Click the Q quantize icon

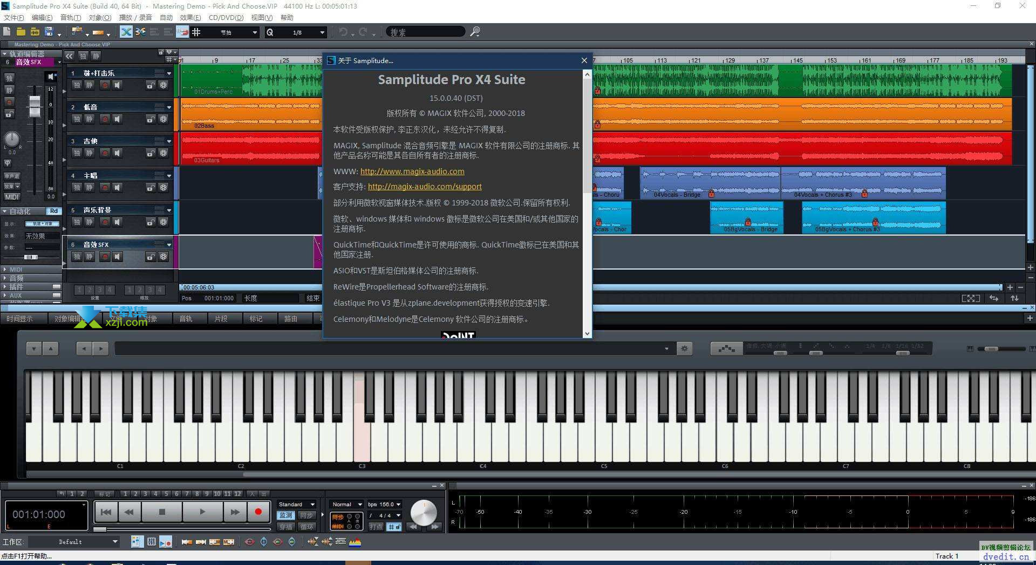point(270,32)
